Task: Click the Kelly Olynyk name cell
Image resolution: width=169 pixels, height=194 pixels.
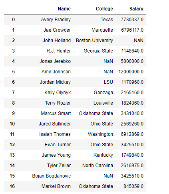Action: click(58, 93)
